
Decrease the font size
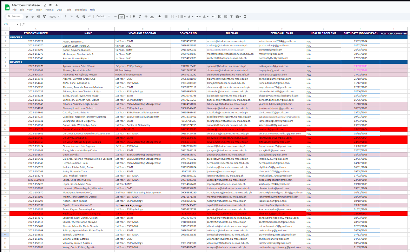click(115, 16)
